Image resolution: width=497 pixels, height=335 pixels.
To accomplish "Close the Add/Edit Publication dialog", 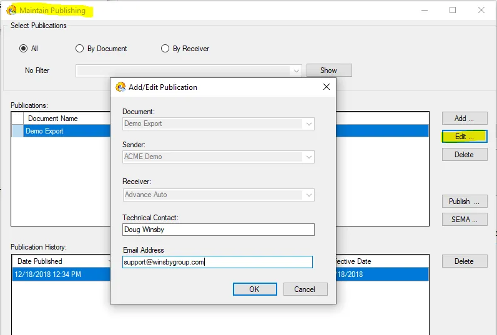I will 326,87.
